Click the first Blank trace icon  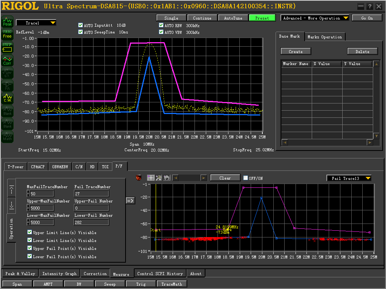pos(8,111)
